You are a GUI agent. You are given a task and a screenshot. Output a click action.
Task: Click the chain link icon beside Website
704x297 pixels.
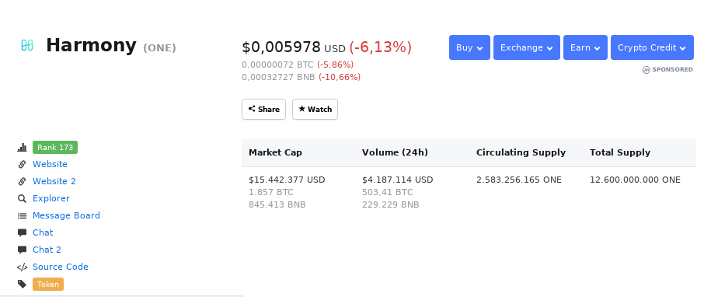[22, 165]
